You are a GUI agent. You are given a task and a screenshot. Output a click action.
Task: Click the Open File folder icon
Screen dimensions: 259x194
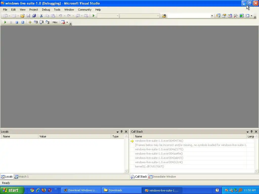pyautogui.click(x=22, y=16)
